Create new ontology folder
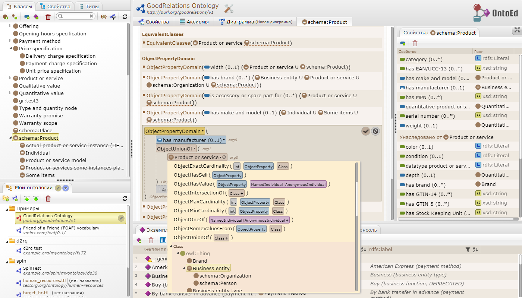 click(x=6, y=199)
